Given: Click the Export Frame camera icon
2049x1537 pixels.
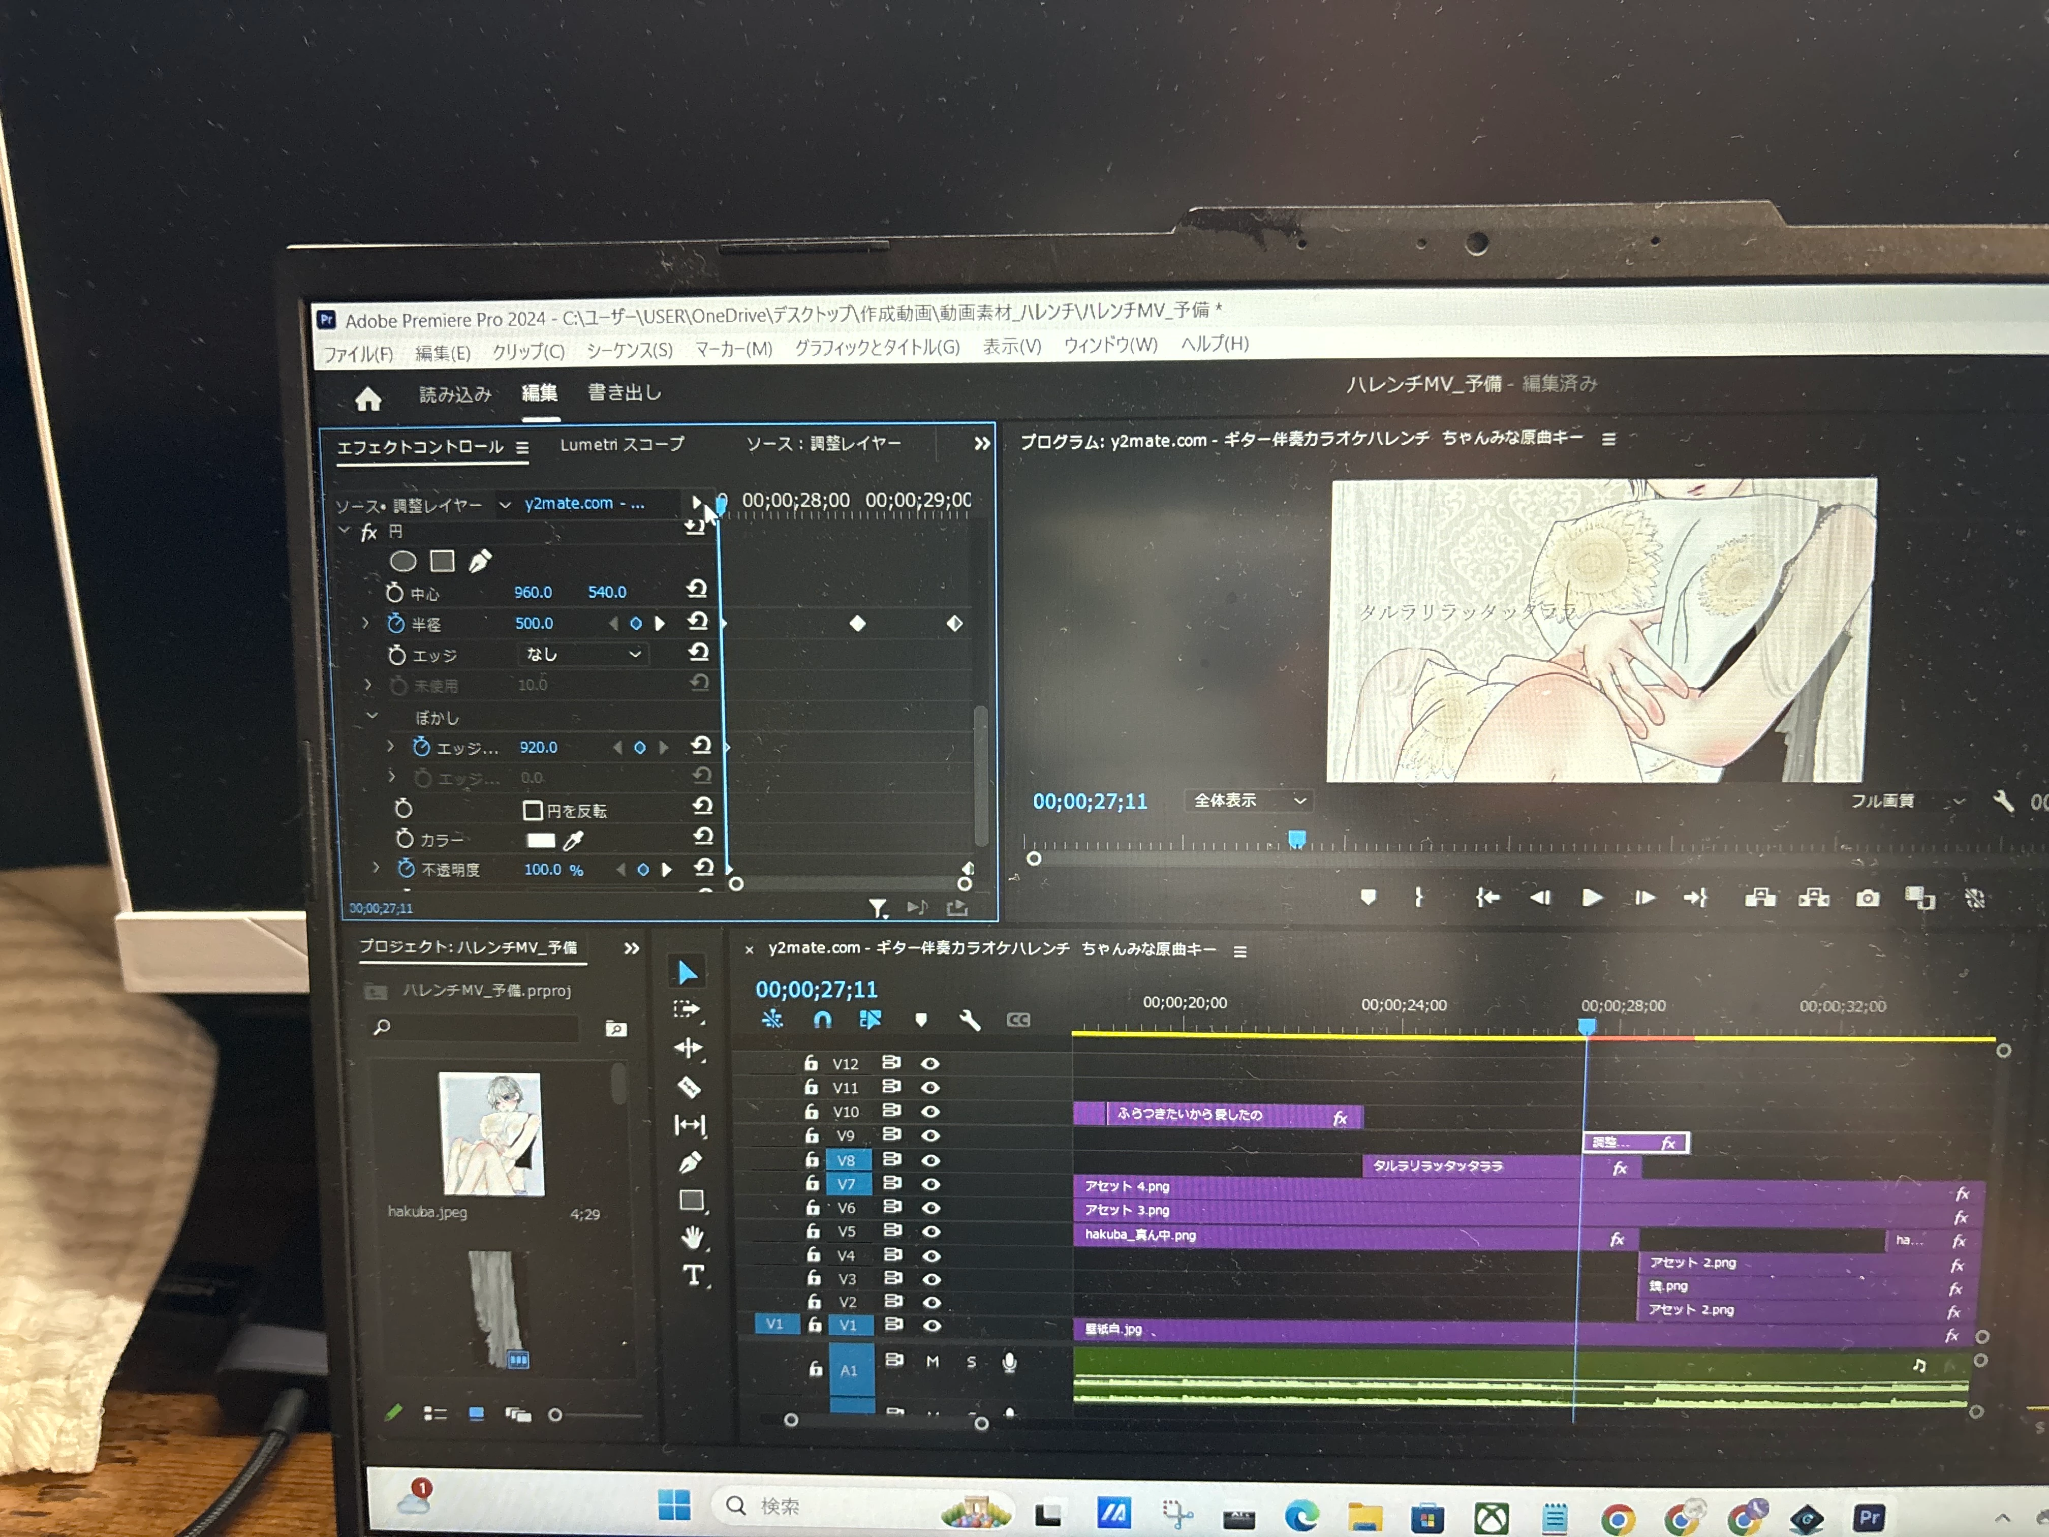Looking at the screenshot, I should [1868, 898].
